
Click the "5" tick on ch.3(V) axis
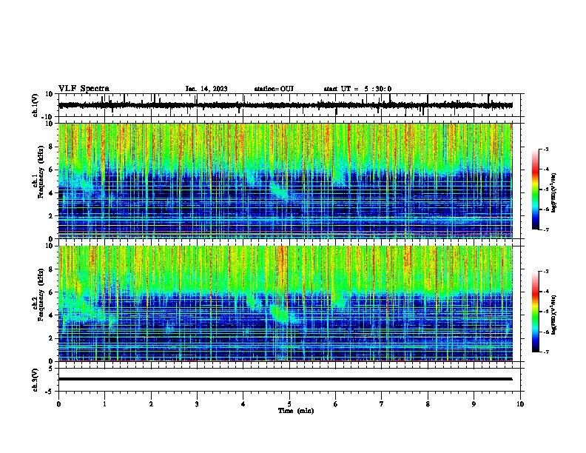point(51,369)
